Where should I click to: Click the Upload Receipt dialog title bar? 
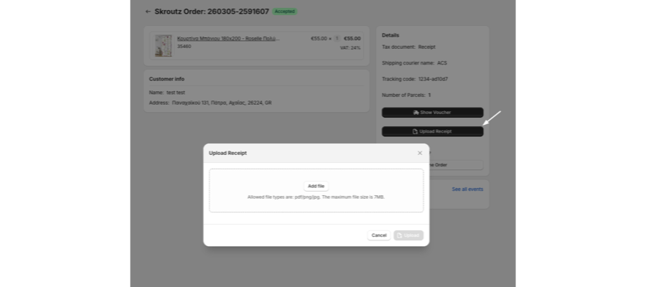click(x=316, y=153)
